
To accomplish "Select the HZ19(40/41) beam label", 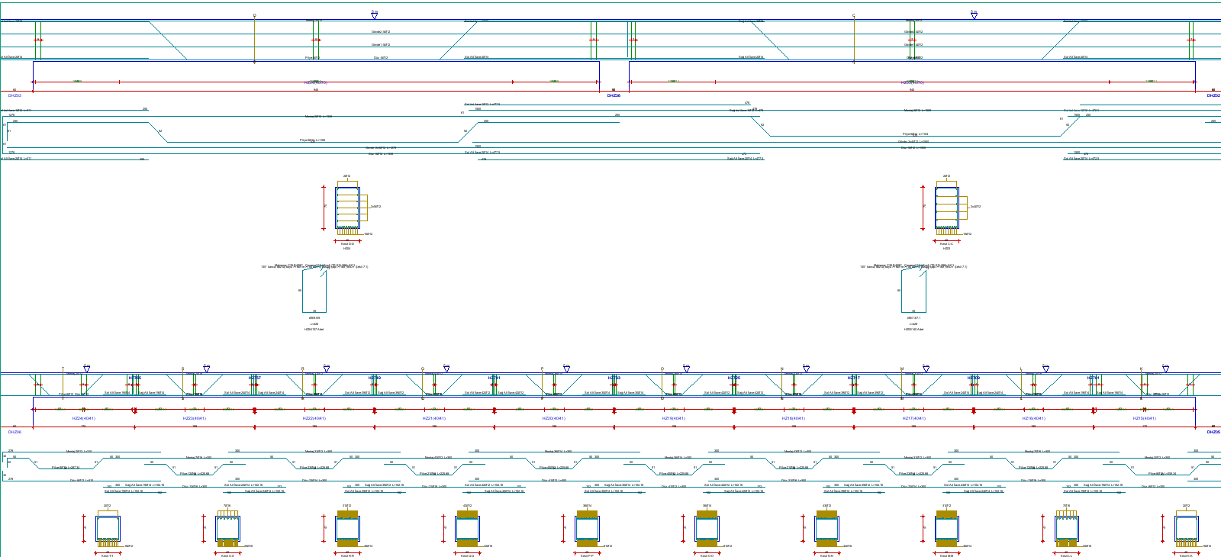I will coord(674,418).
